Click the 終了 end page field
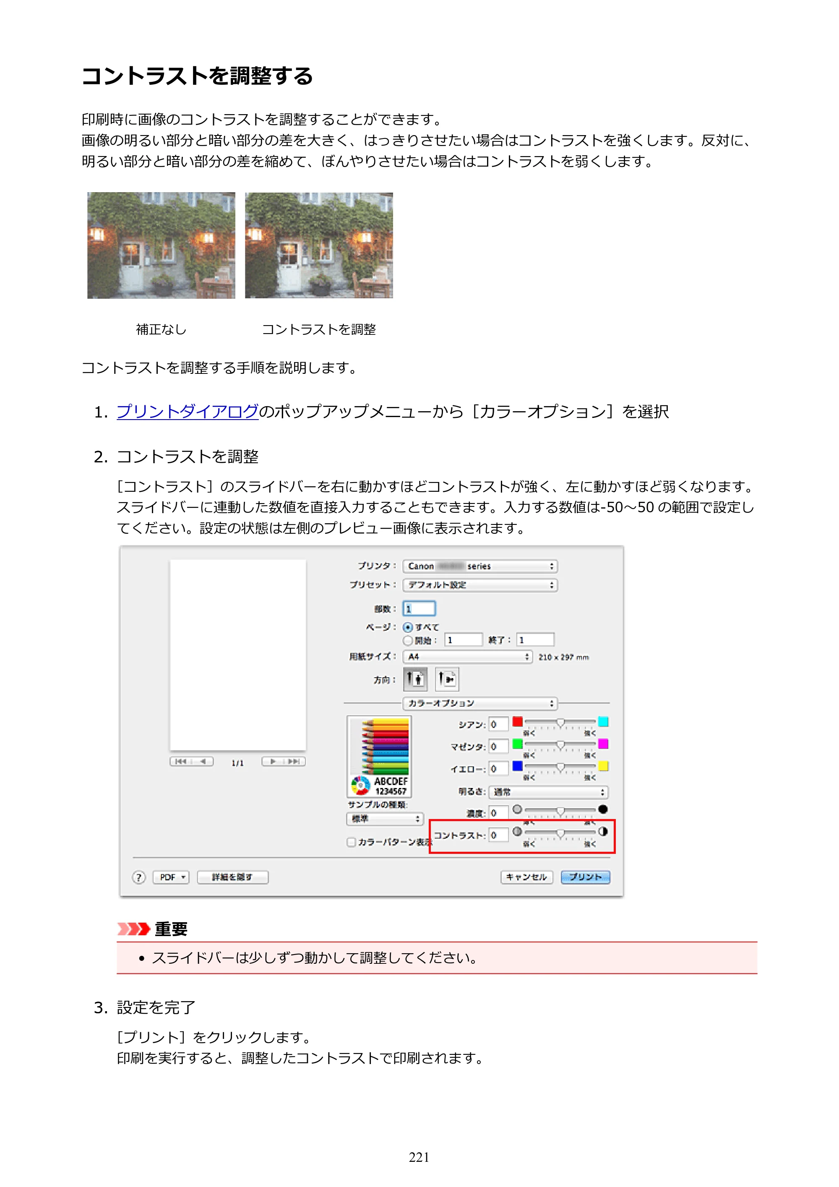This screenshot has width=839, height=1187. (x=535, y=640)
